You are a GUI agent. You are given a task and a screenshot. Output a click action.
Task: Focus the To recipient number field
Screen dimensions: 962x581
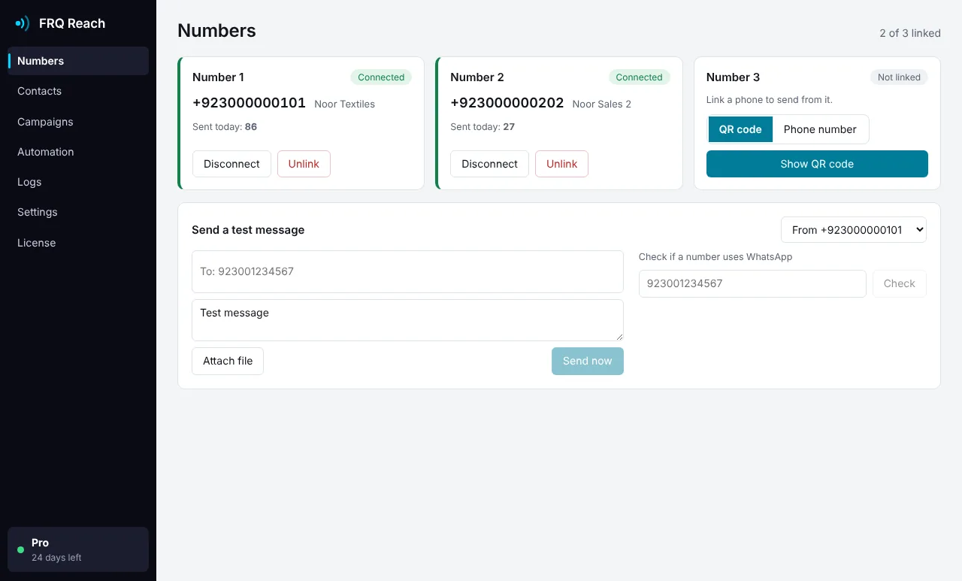407,271
